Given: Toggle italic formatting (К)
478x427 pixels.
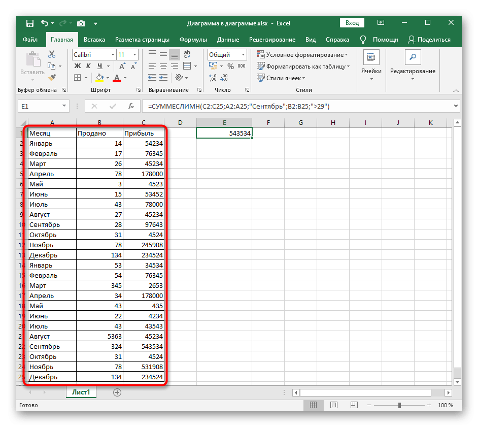Looking at the screenshot, I should [88, 66].
